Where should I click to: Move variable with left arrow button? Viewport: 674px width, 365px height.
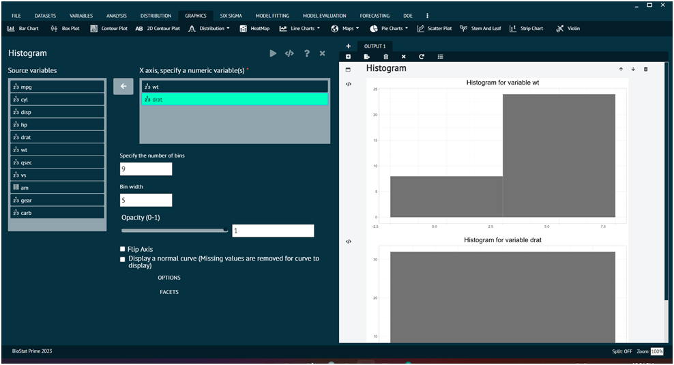point(123,87)
